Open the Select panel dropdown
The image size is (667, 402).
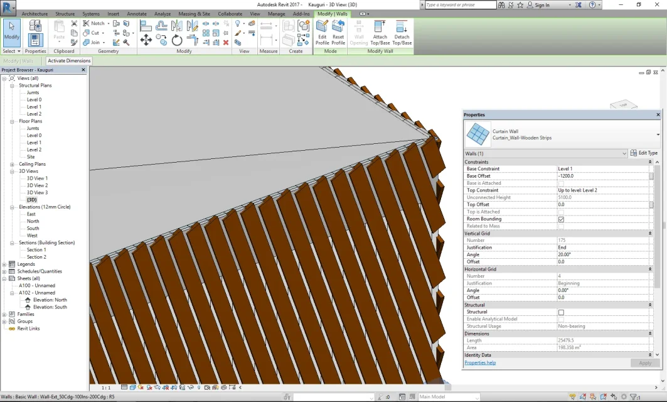pyautogui.click(x=11, y=51)
